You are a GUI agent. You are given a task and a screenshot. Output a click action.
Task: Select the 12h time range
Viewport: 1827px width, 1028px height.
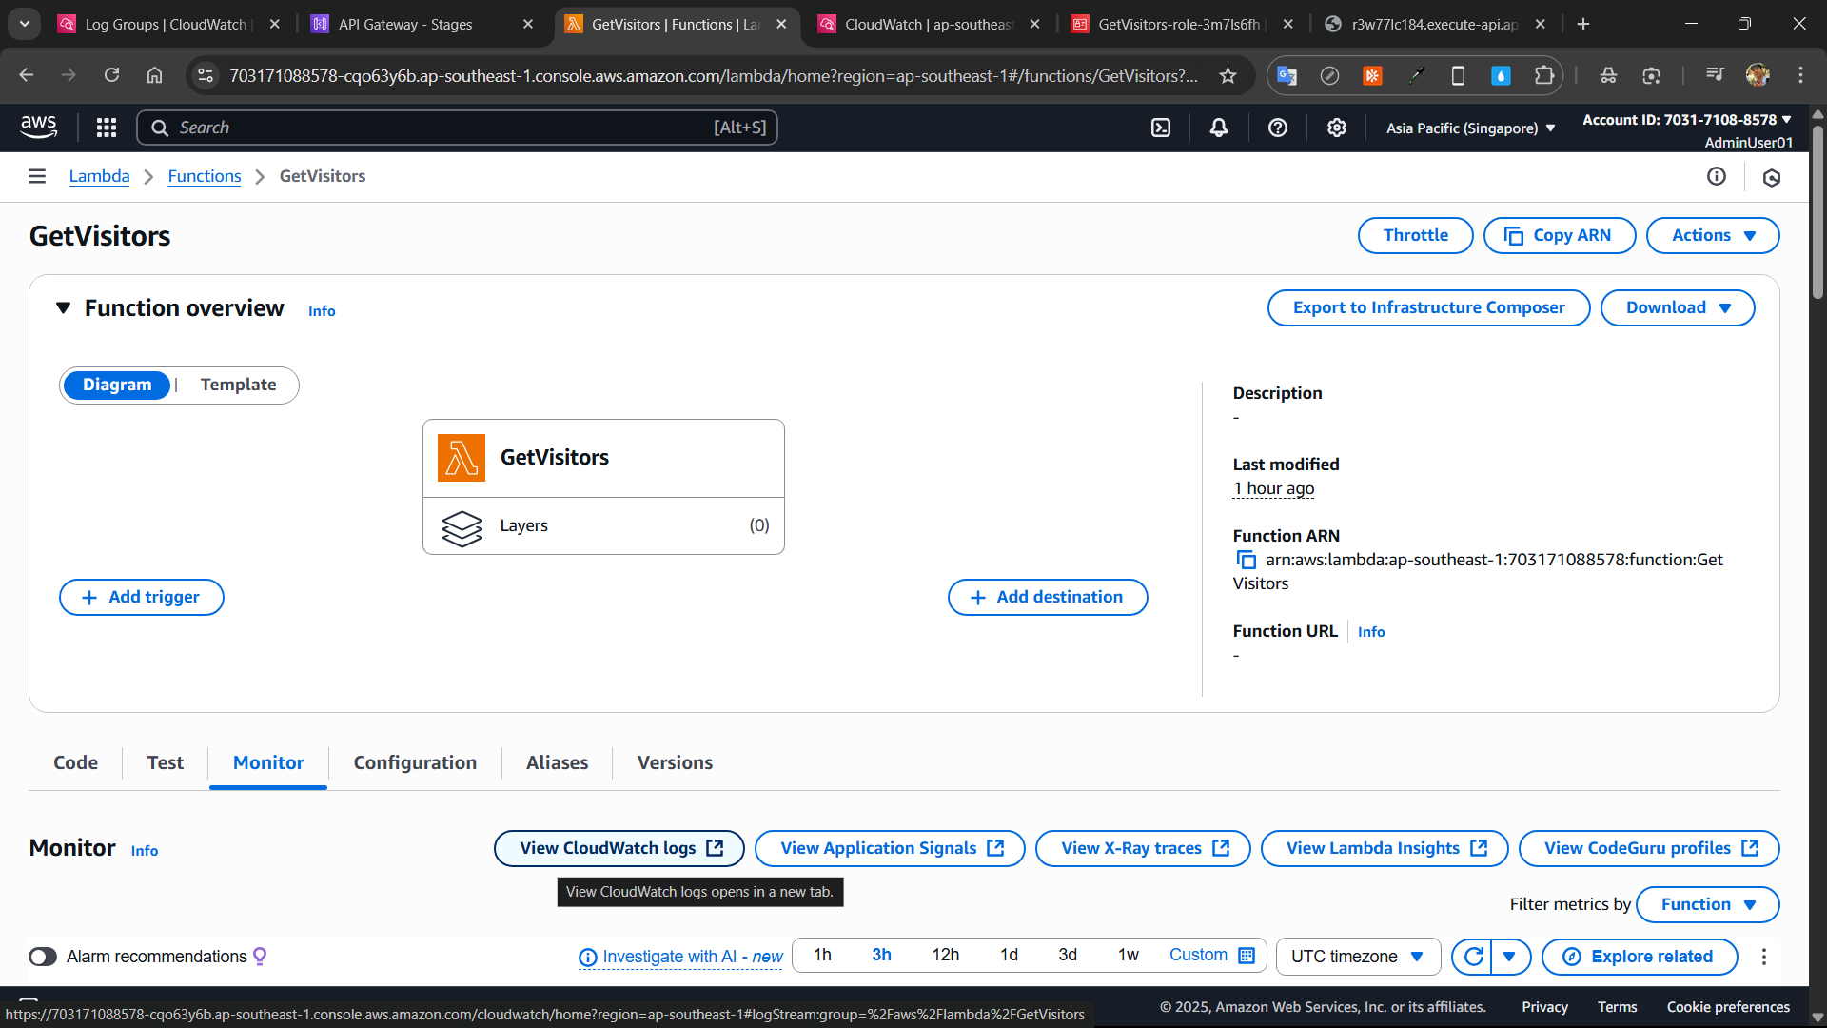point(945,955)
